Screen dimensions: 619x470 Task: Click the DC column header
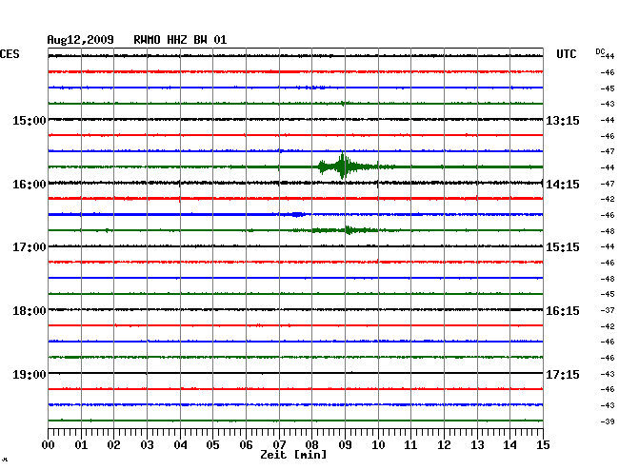600,51
